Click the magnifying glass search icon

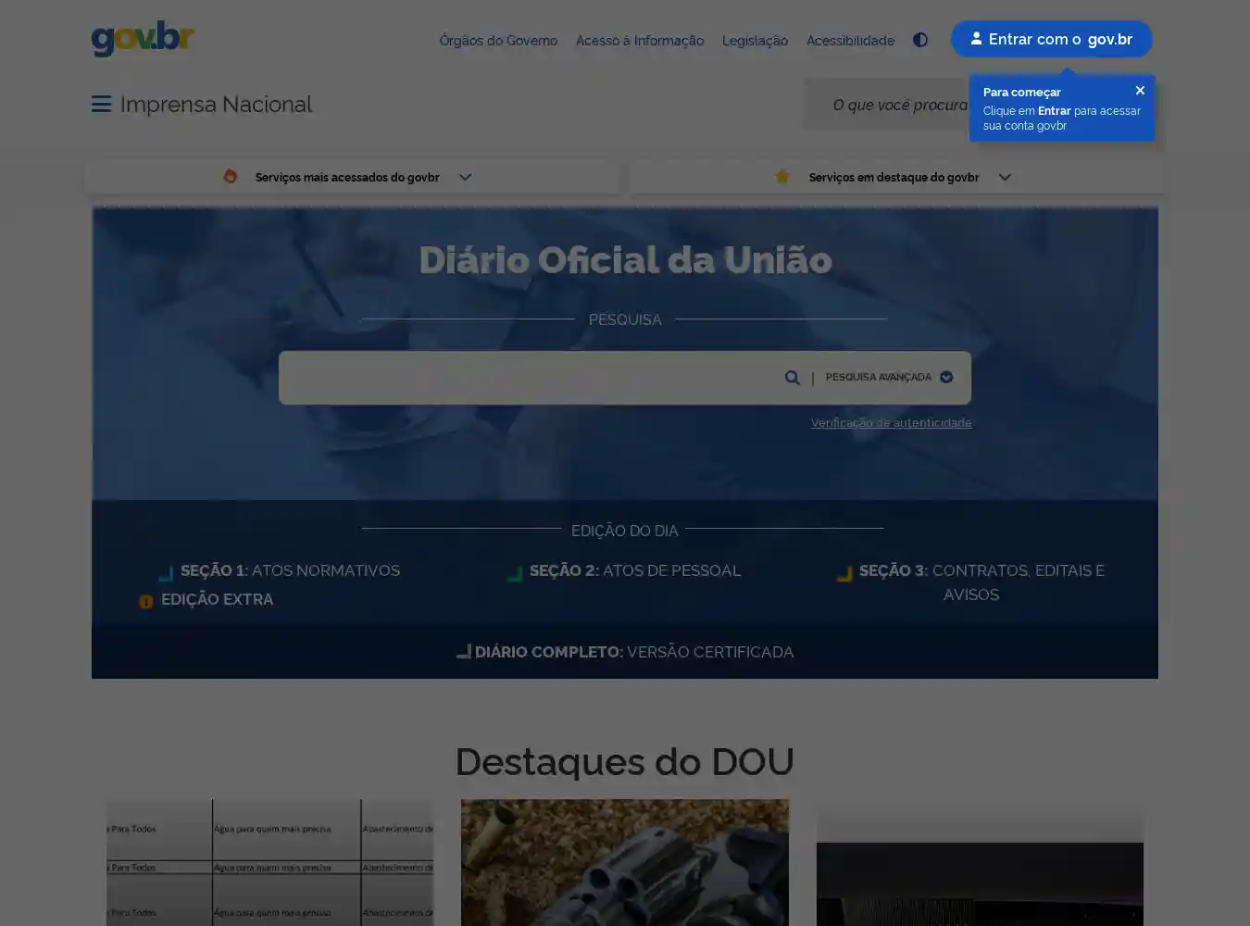tap(792, 377)
